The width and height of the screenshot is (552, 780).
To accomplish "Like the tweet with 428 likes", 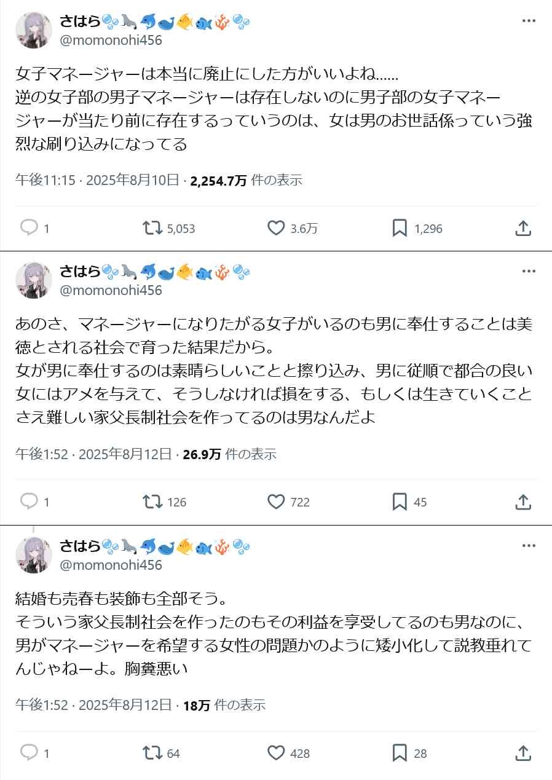I will click(x=276, y=752).
